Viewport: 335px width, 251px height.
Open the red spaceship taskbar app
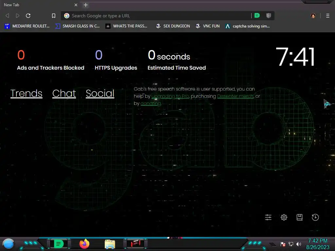pos(135,243)
